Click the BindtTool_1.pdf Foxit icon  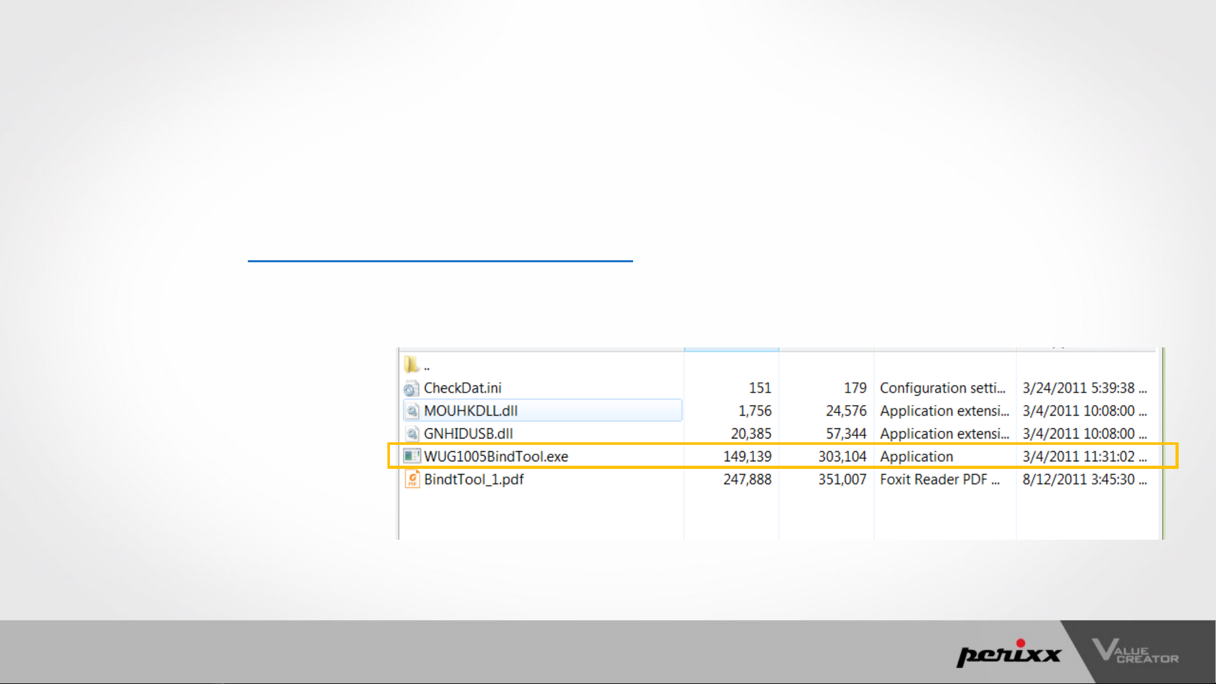click(x=412, y=479)
